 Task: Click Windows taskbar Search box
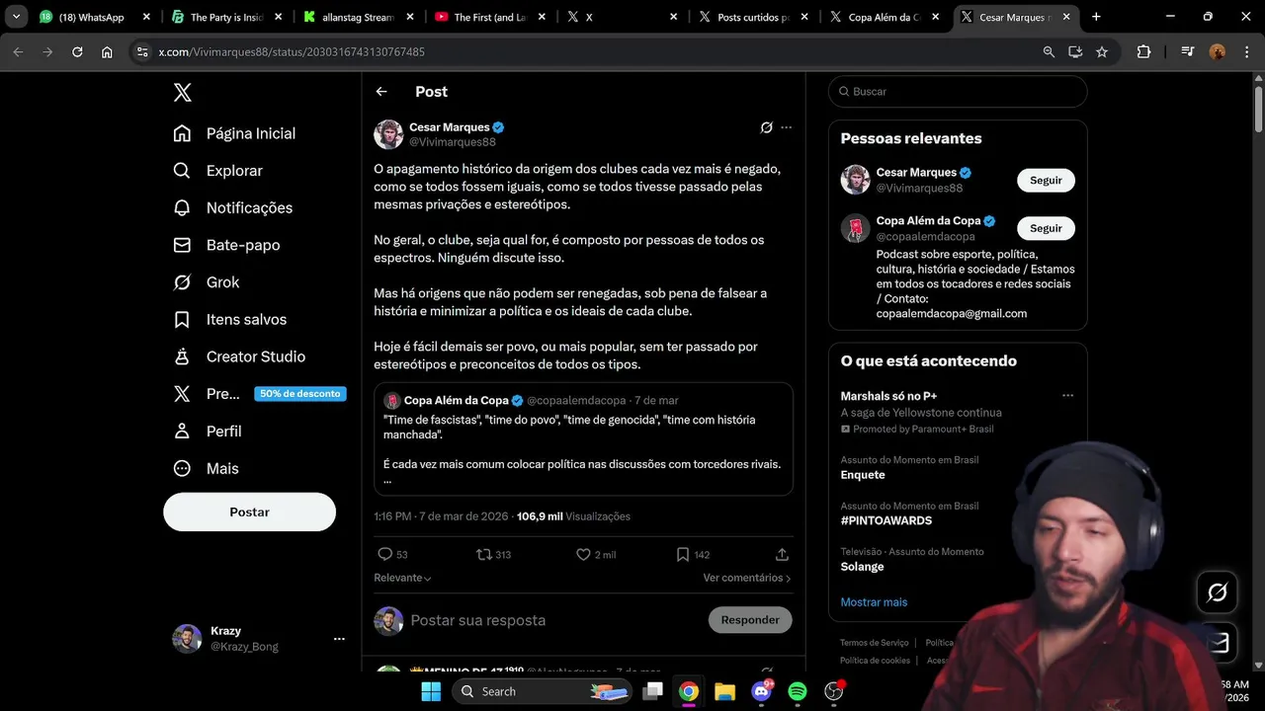(542, 691)
